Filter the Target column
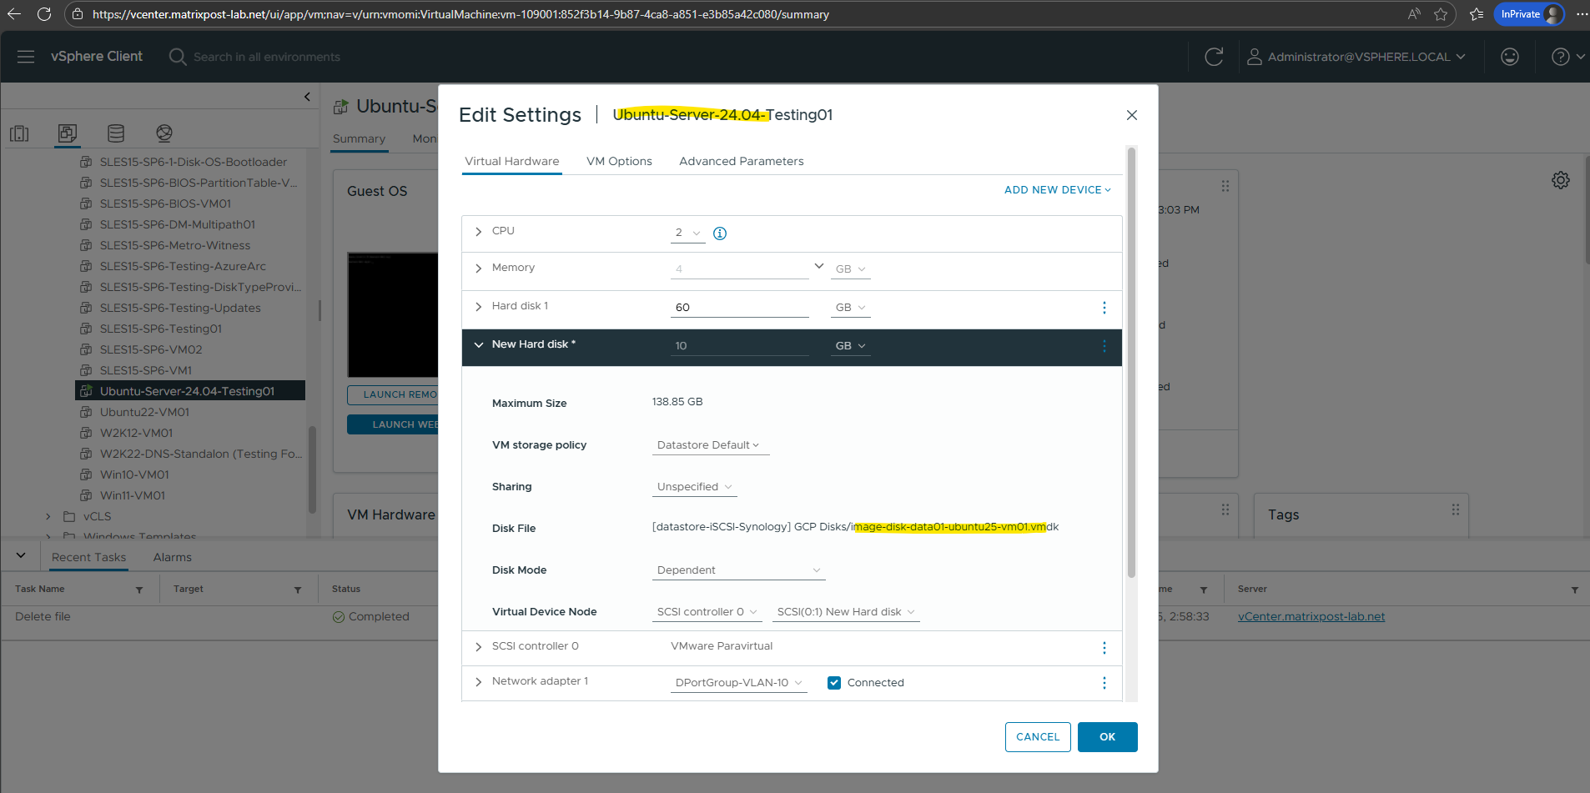Viewport: 1590px width, 793px height. coord(298,590)
